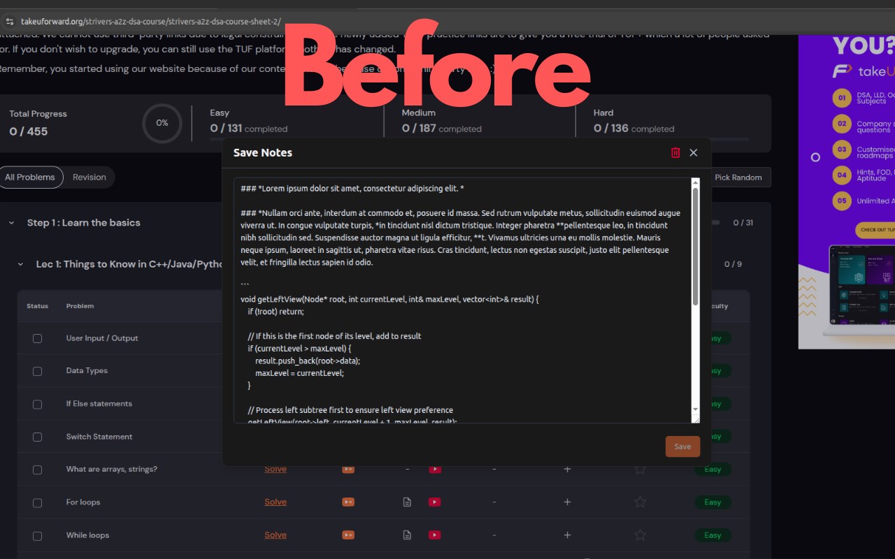Click inside the Save Notes text area
Image resolution: width=895 pixels, height=559 pixels.
pyautogui.click(x=463, y=300)
